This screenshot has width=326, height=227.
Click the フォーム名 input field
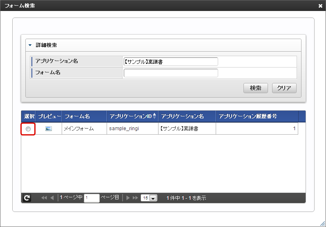[x=171, y=73]
